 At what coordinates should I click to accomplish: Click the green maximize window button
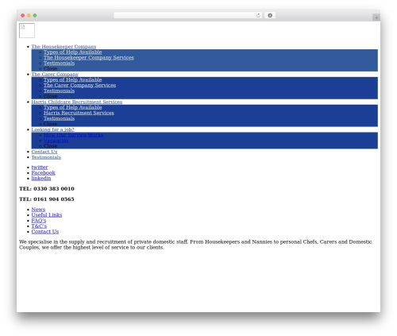(35, 15)
